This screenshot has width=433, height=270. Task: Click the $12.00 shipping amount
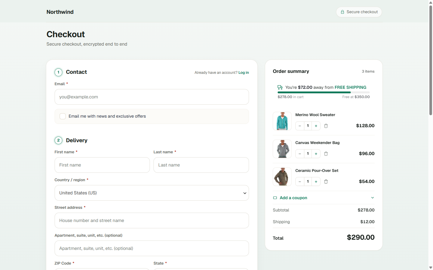click(367, 222)
